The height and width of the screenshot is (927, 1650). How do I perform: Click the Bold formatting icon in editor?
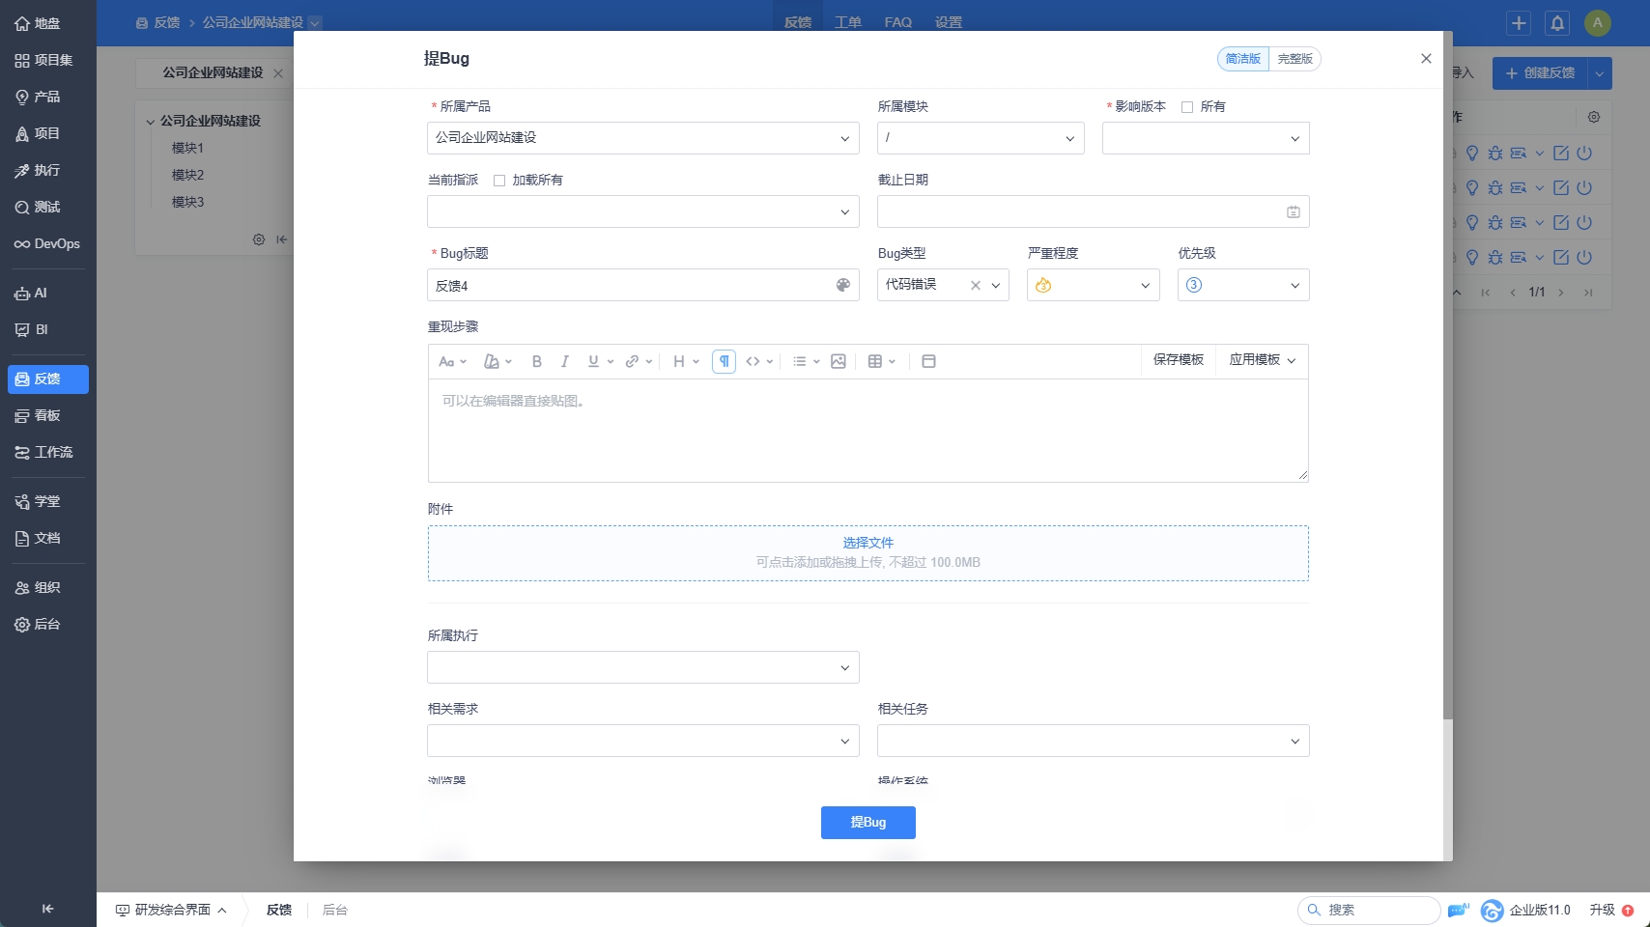click(x=537, y=361)
